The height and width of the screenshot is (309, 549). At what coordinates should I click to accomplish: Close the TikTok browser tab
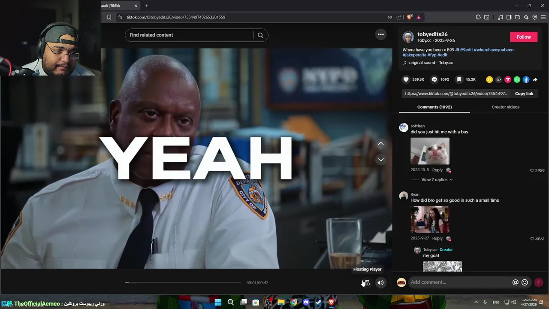pos(136,6)
